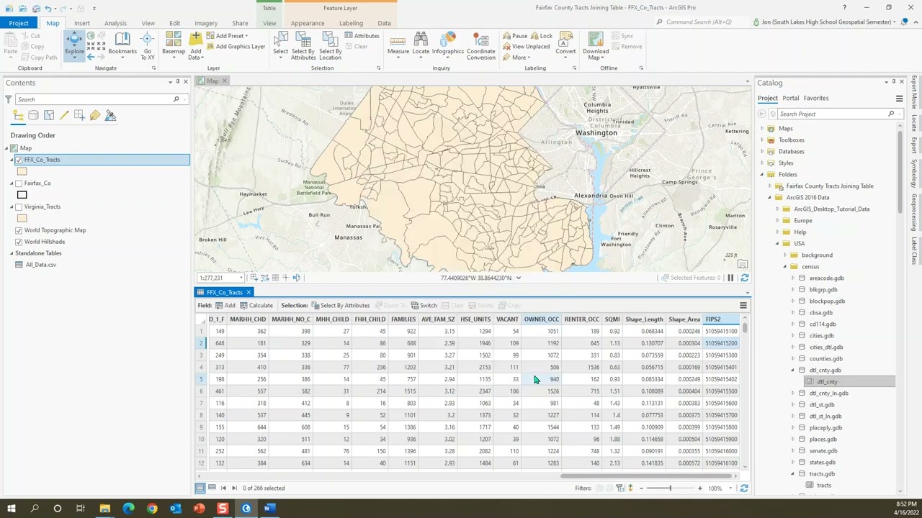Collapse the dtl_cnty.gdb geodatabase
The height and width of the screenshot is (518, 922).
[x=793, y=371]
